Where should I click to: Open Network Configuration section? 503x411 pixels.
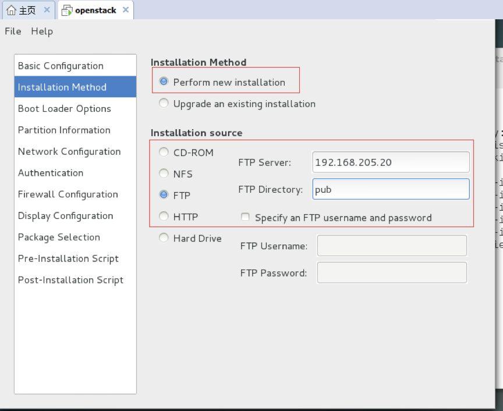click(x=69, y=152)
